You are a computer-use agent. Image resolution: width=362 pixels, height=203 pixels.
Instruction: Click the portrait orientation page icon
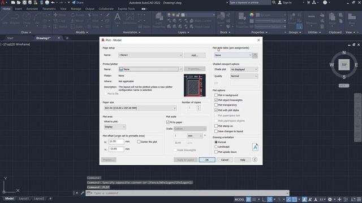point(255,147)
